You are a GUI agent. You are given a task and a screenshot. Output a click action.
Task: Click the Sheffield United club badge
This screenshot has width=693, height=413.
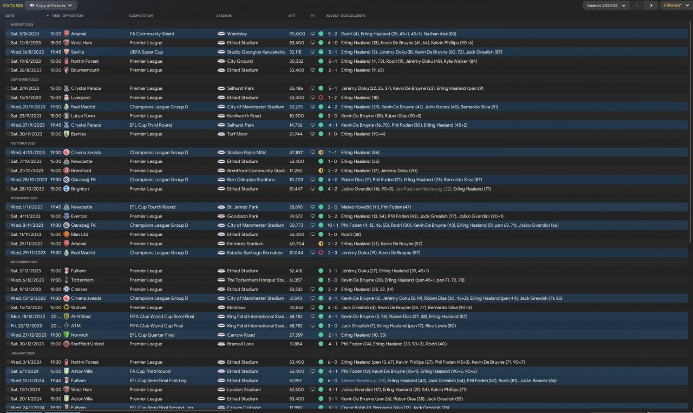66,344
